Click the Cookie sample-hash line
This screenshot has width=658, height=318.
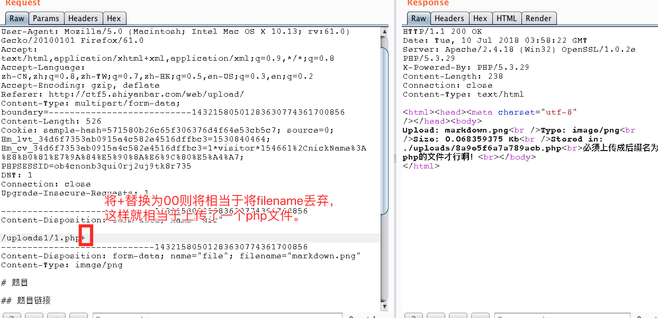click(x=167, y=130)
